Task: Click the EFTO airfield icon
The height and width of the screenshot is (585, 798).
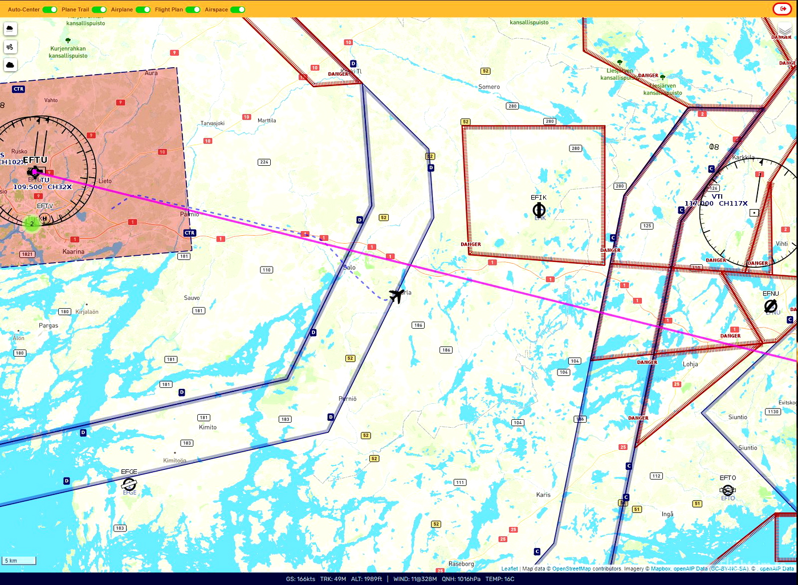Action: tap(727, 490)
